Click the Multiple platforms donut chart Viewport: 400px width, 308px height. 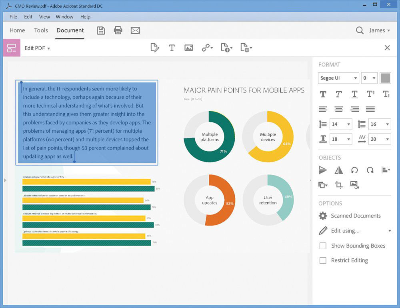(x=210, y=137)
